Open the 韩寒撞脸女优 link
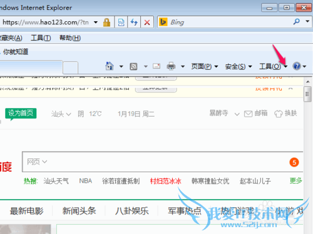This screenshot has height=234, width=313. [x=210, y=181]
